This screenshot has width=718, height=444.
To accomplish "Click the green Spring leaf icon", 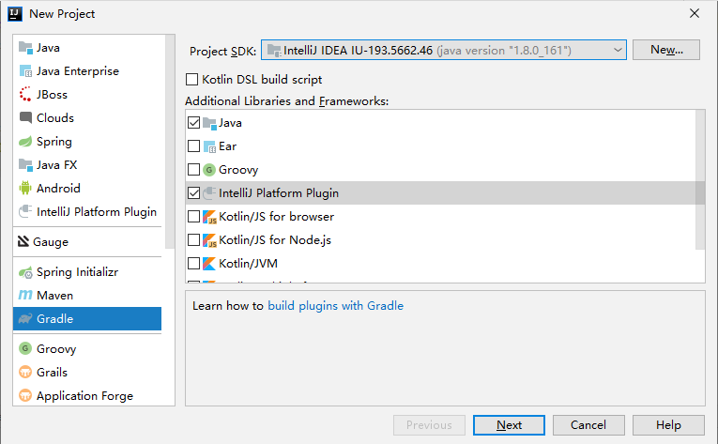I will [x=25, y=141].
